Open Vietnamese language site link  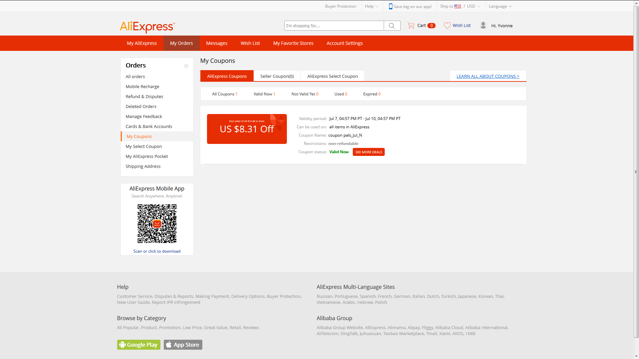[328, 302]
